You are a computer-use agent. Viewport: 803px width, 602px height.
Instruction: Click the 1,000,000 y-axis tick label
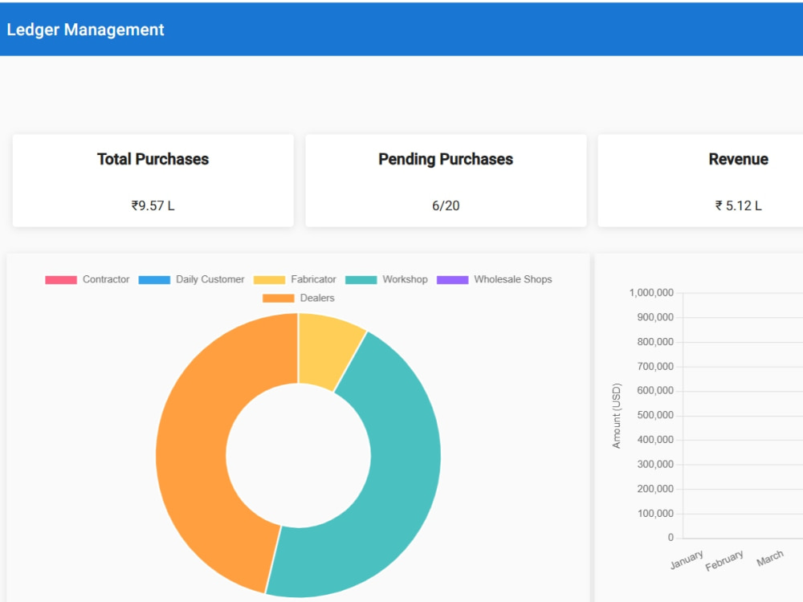(x=651, y=293)
